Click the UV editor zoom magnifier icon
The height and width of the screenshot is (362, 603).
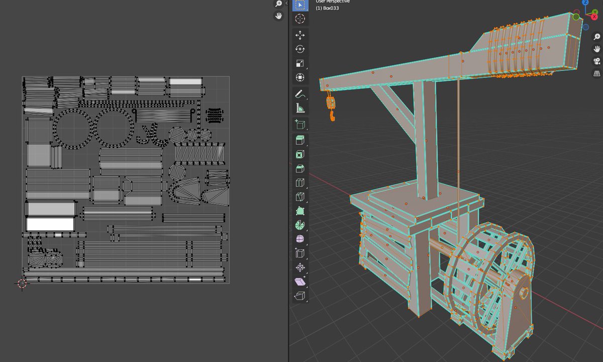click(279, 4)
